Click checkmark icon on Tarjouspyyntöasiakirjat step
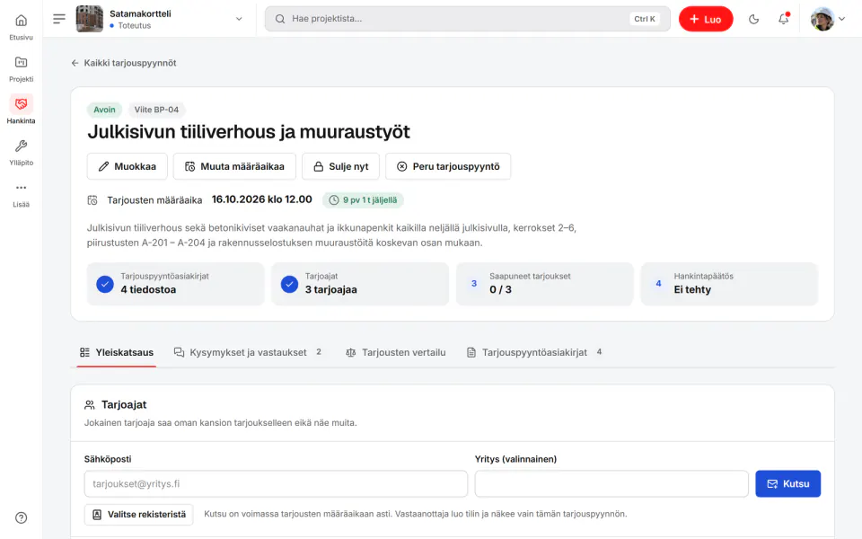Image resolution: width=862 pixels, height=539 pixels. (x=105, y=284)
